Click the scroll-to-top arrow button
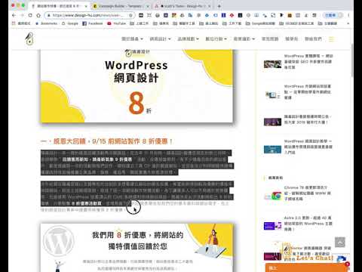 tap(340, 242)
